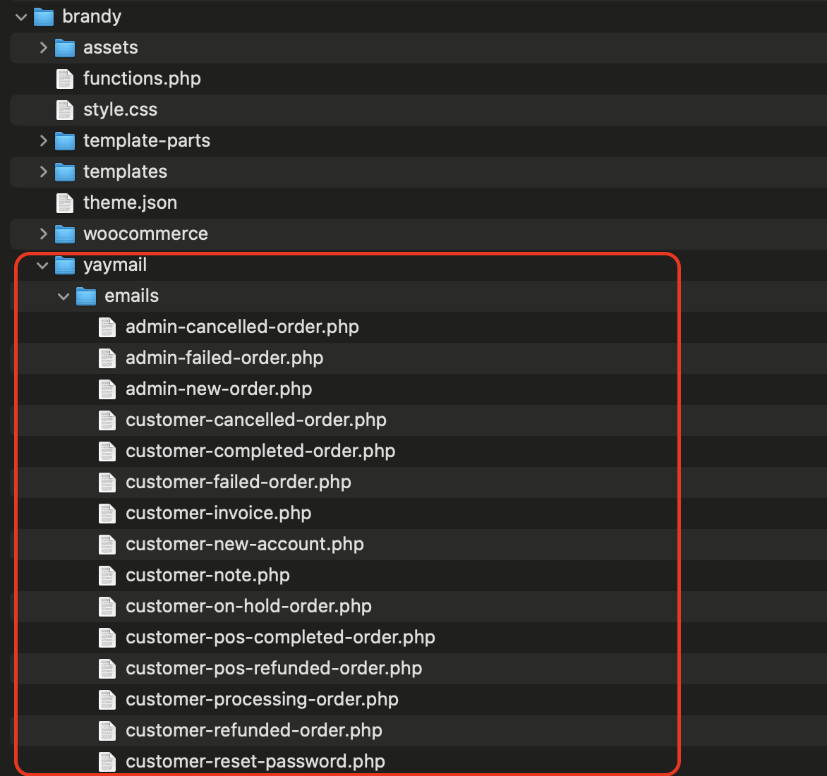The height and width of the screenshot is (776, 827).
Task: Click the brandy folder icon
Action: (x=44, y=17)
